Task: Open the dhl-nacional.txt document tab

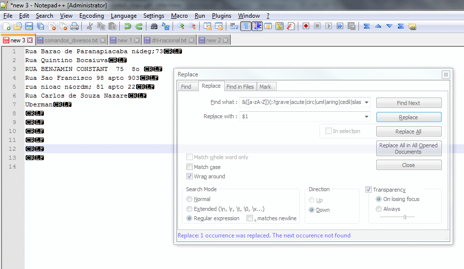Action: 169,40
